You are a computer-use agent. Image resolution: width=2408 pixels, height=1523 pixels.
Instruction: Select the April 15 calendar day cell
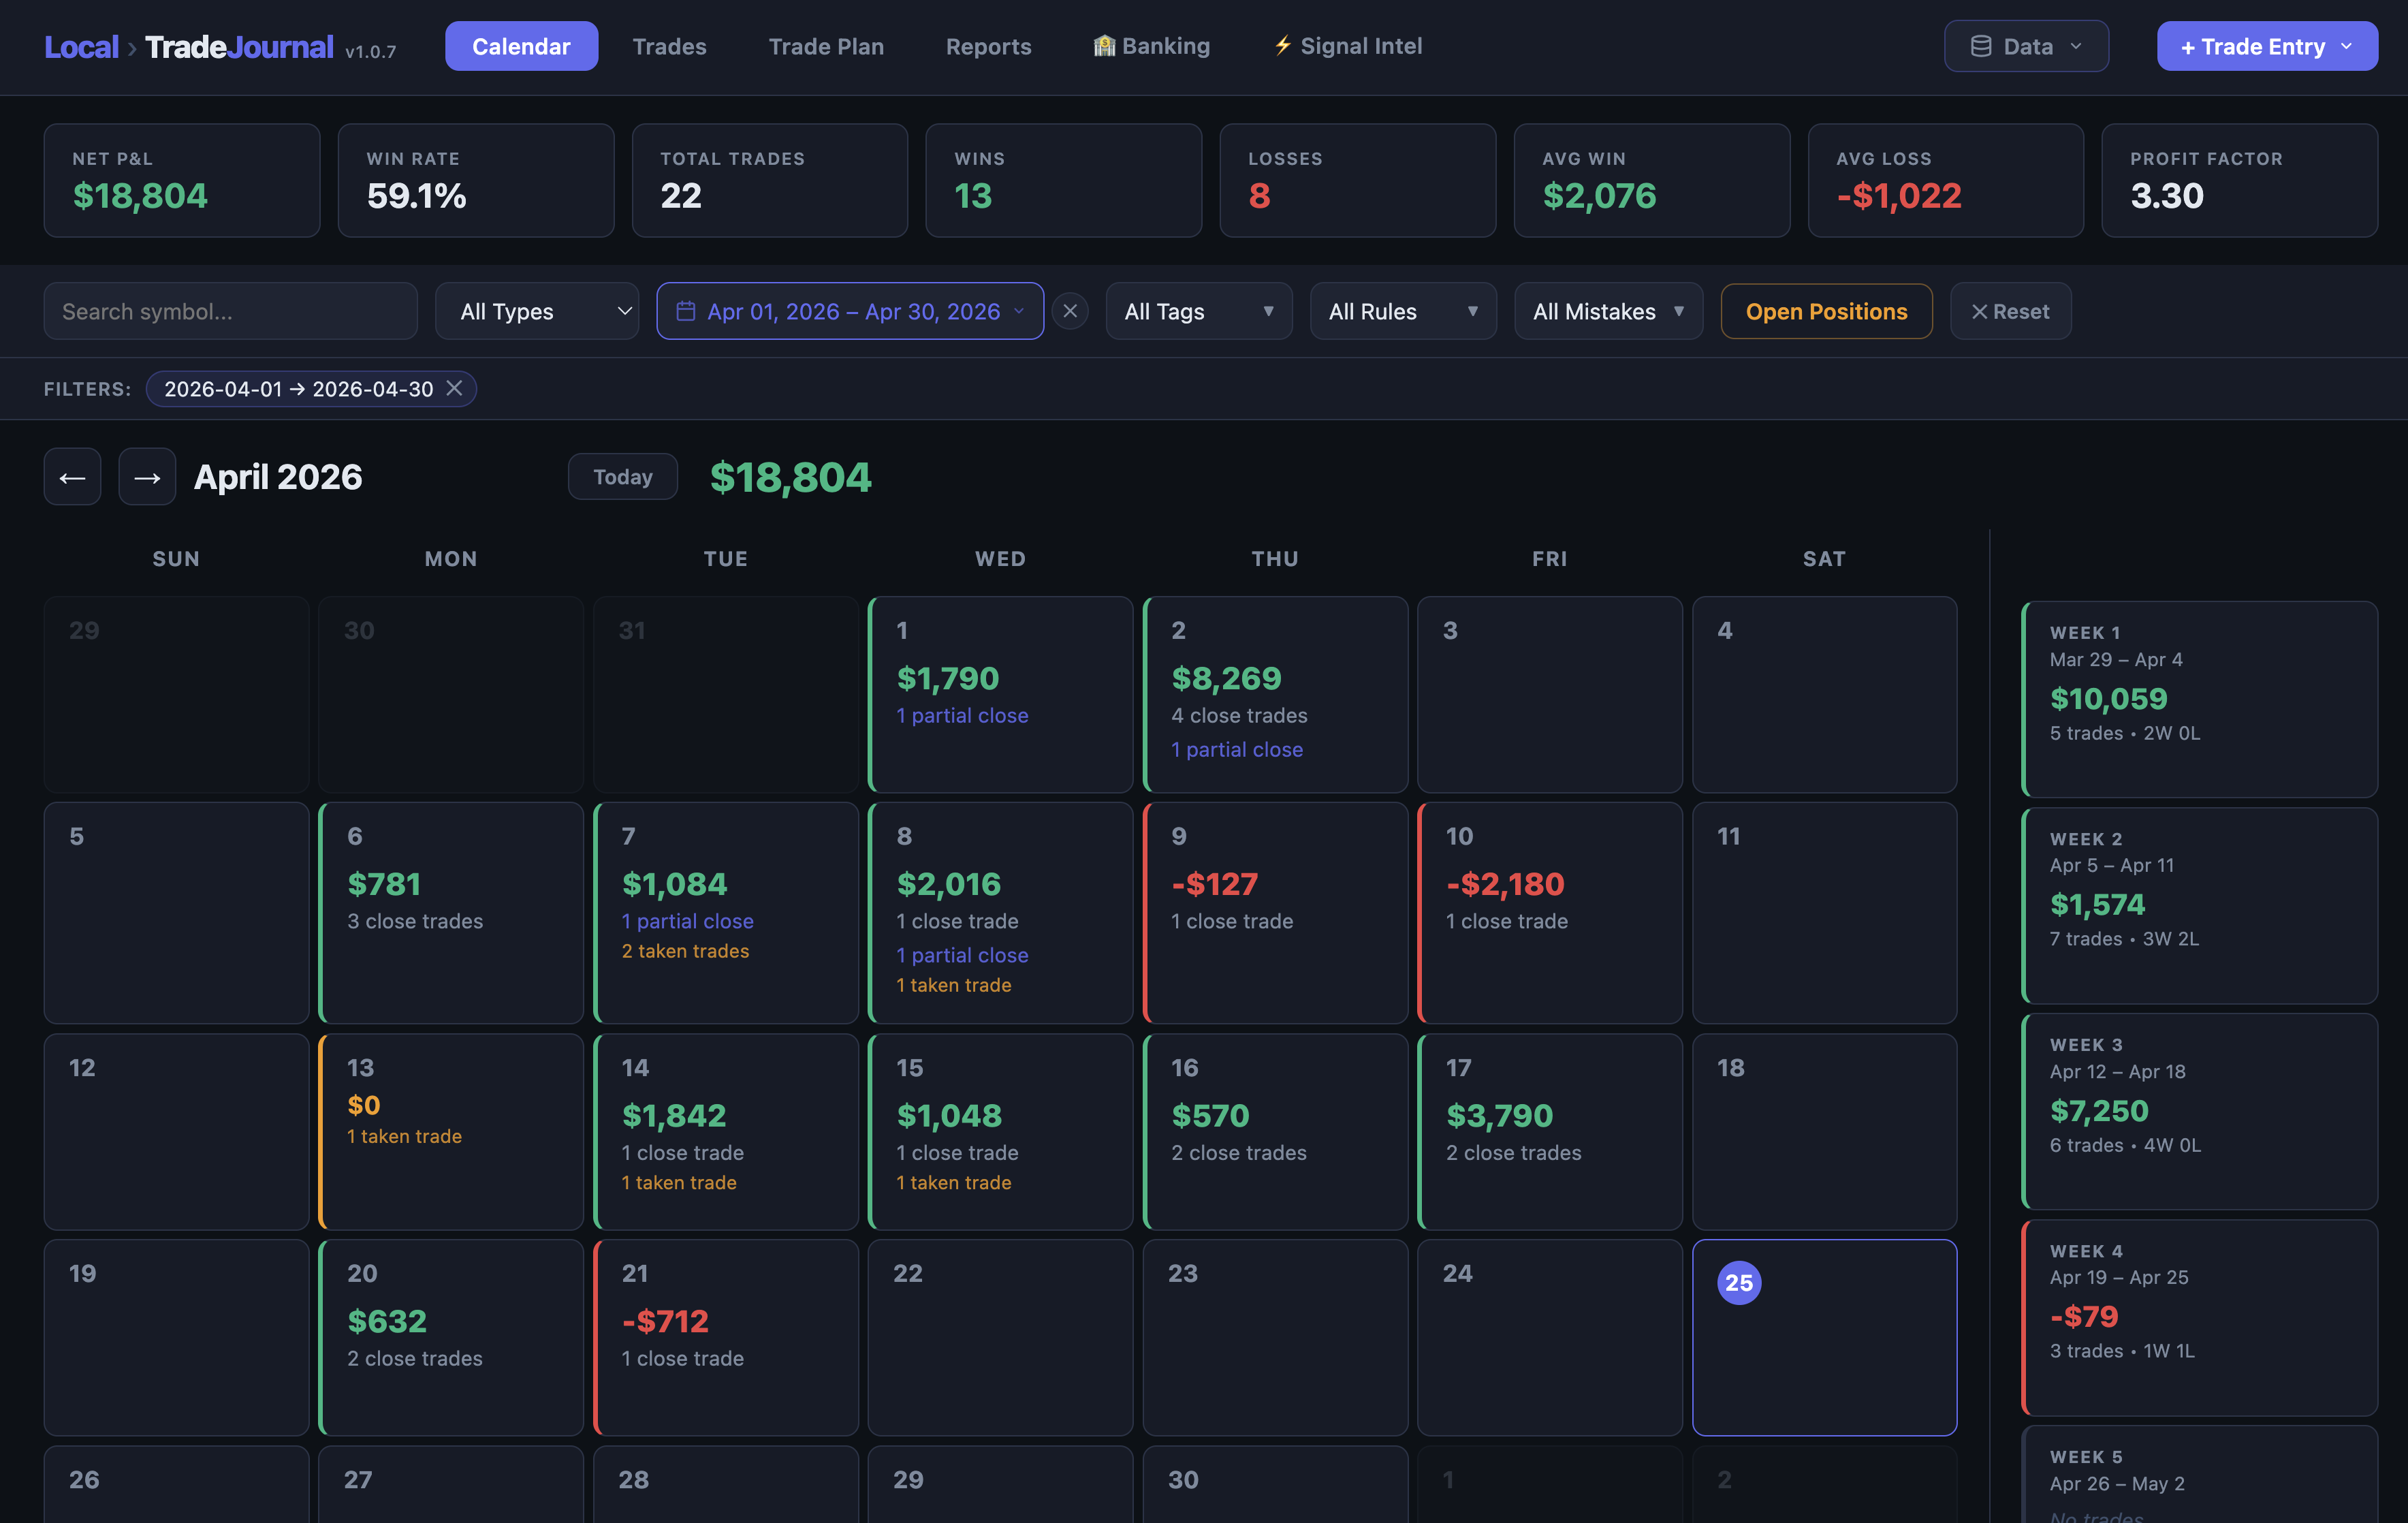1000,1130
